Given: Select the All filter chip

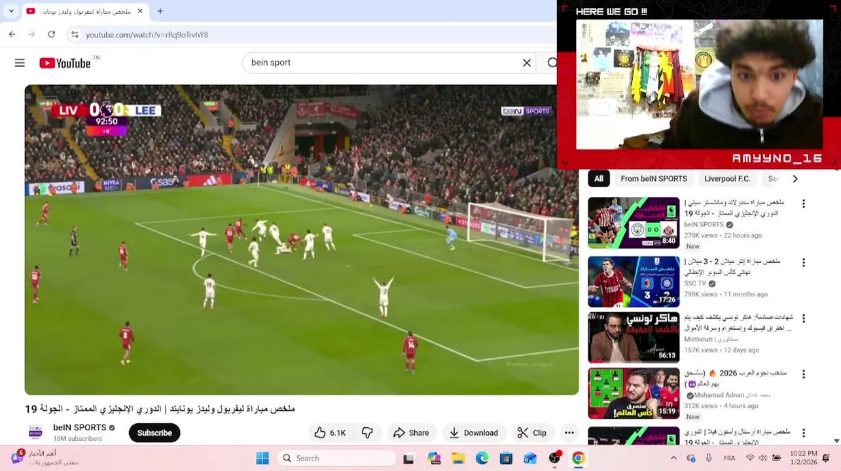Looking at the screenshot, I should coord(599,179).
